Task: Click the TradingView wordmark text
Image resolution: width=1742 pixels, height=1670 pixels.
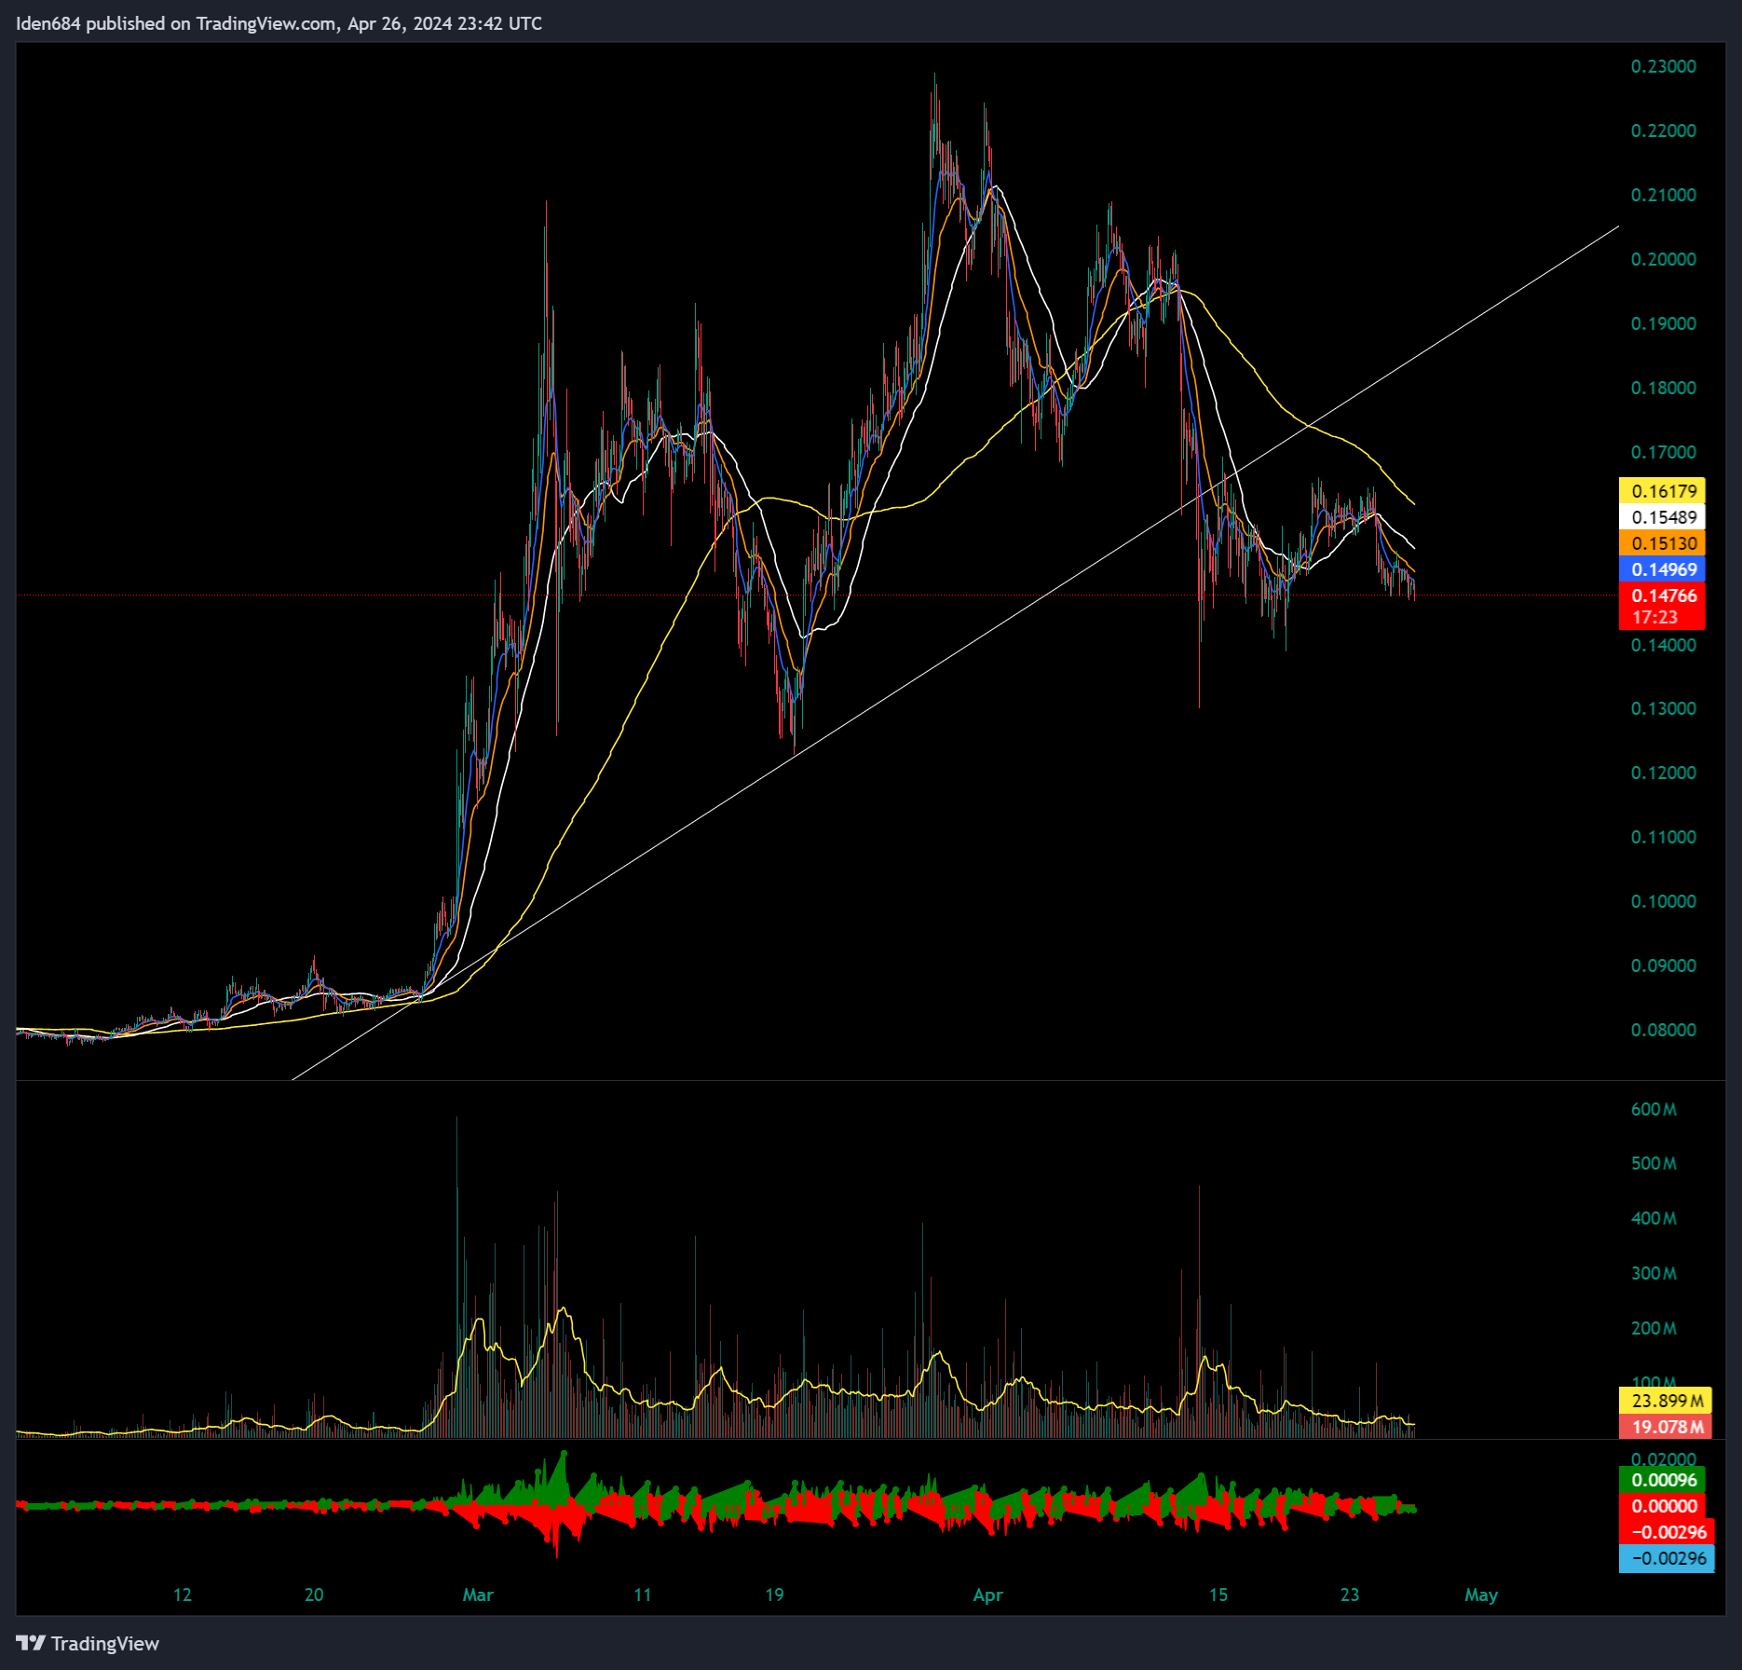Action: [x=105, y=1643]
